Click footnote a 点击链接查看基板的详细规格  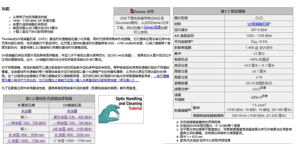(200, 122)
